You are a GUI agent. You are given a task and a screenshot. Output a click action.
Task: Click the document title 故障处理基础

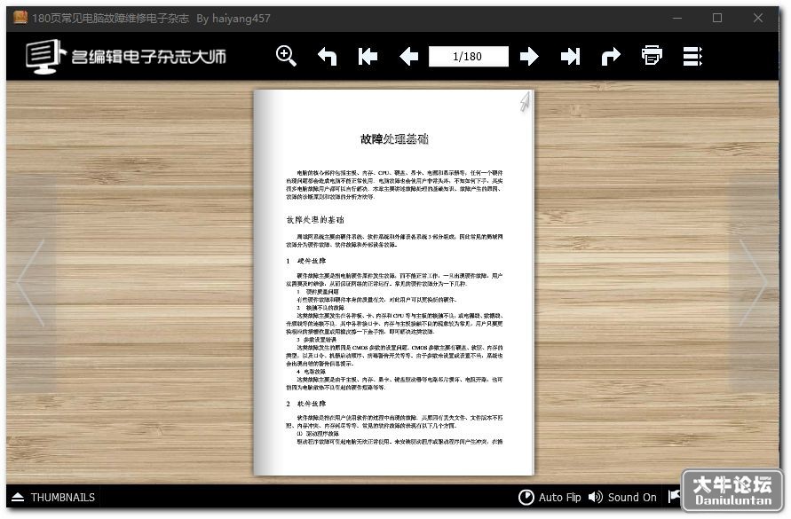(x=394, y=138)
